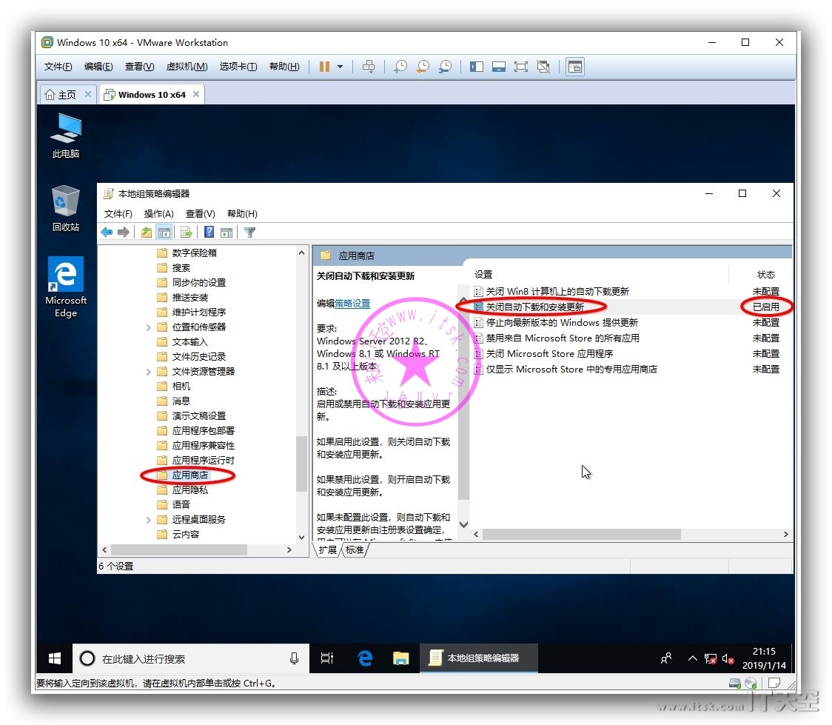Screen dimensions: 832x725
Task: Revert the virtual machine to its snapshot
Action: click(423, 67)
